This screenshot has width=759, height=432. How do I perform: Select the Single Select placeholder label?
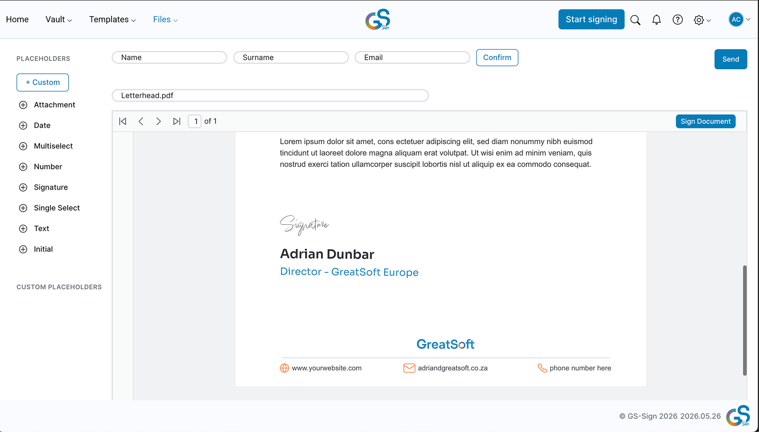coord(57,208)
